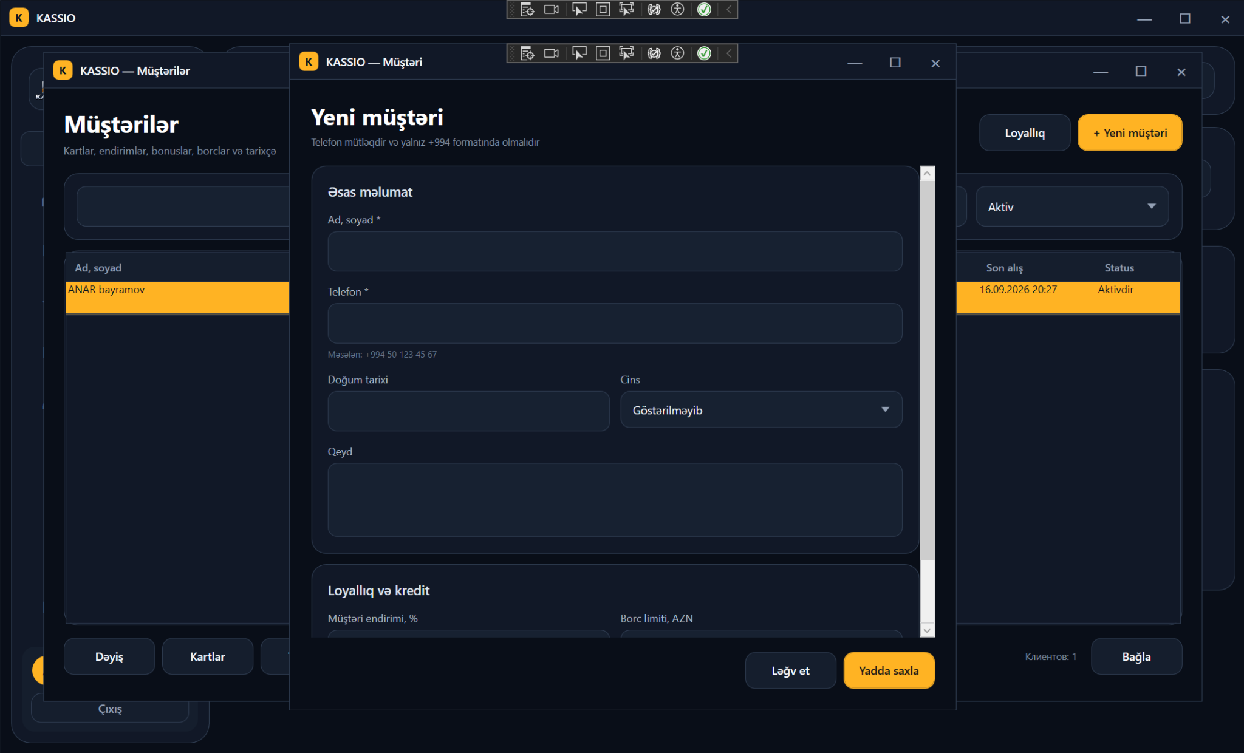Click the KASSIO logo in main window title bar
1244x753 pixels.
click(19, 18)
